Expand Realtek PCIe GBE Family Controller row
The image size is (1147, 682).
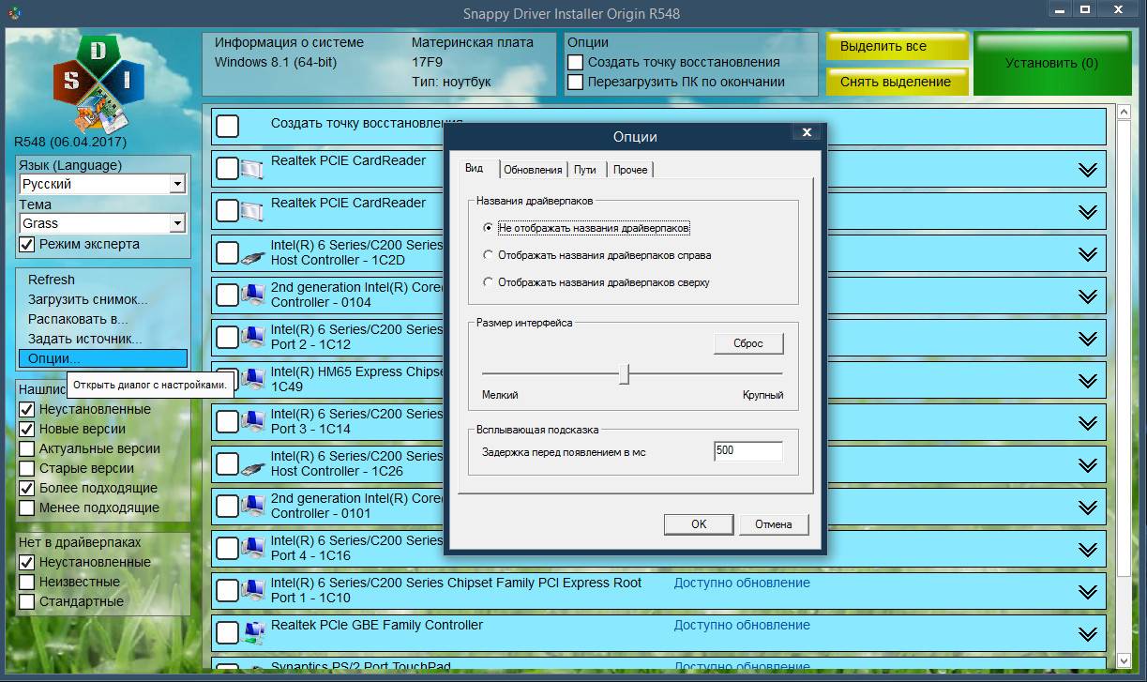coord(1088,634)
